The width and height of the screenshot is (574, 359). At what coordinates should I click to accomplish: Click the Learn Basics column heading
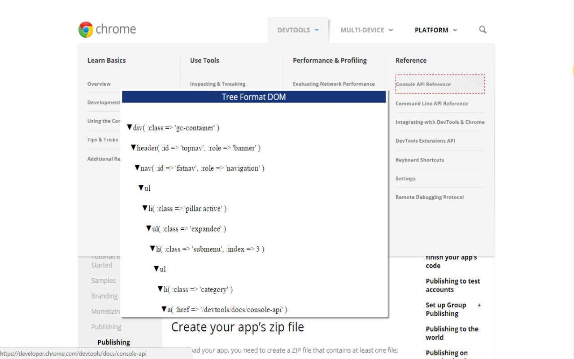pyautogui.click(x=106, y=61)
